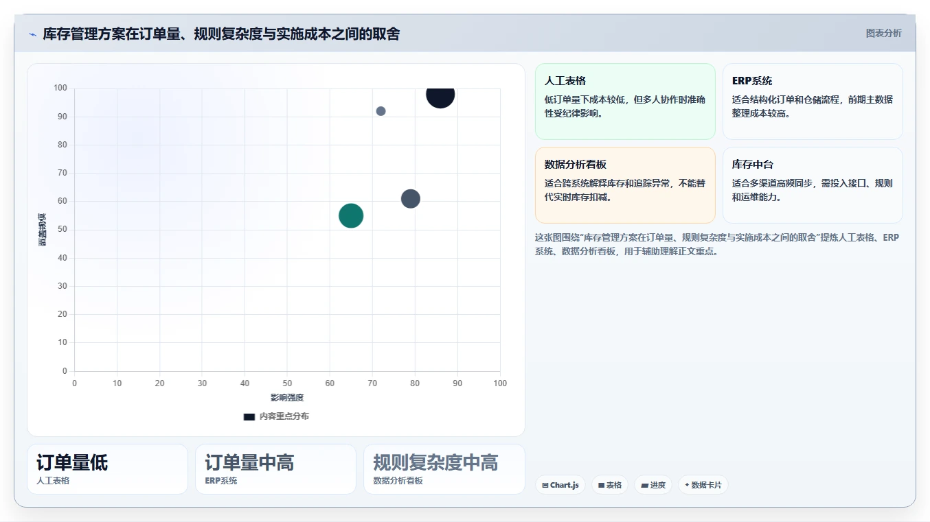This screenshot has width=930, height=522.
Task: Click the lightning icon beside the header title
Action: tap(32, 34)
